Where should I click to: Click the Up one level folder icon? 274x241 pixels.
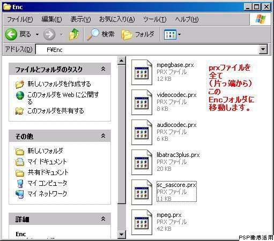pyautogui.click(x=74, y=34)
